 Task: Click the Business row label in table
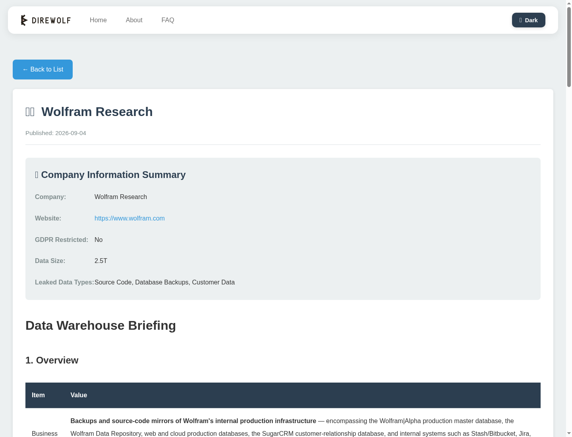44,433
